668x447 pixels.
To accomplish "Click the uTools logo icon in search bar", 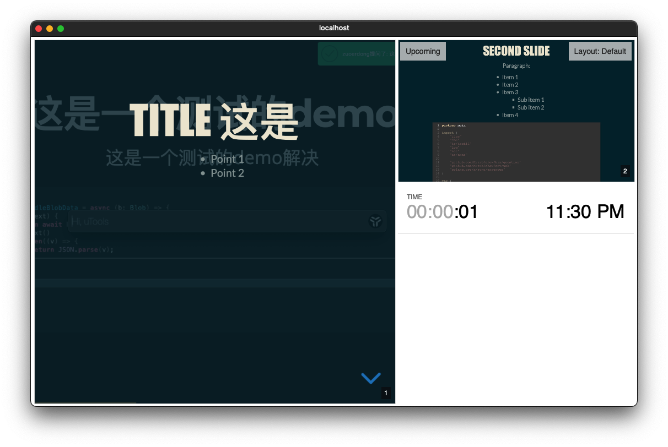I will click(x=375, y=221).
